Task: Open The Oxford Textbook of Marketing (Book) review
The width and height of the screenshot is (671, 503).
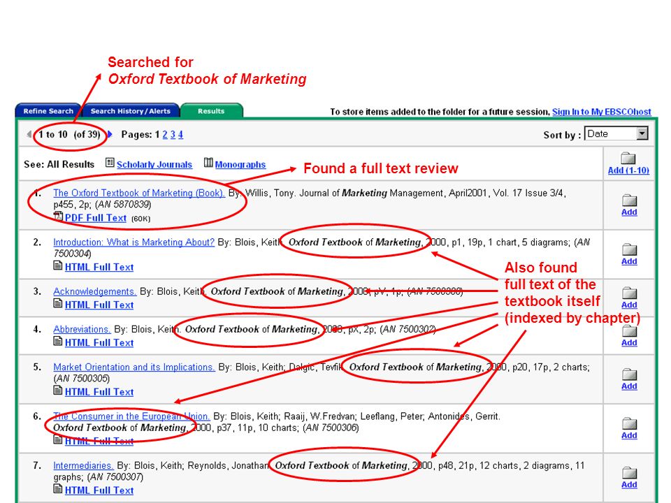Action: tap(138, 193)
